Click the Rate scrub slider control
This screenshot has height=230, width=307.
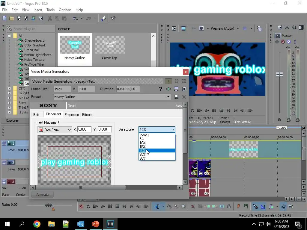[x=49, y=205]
